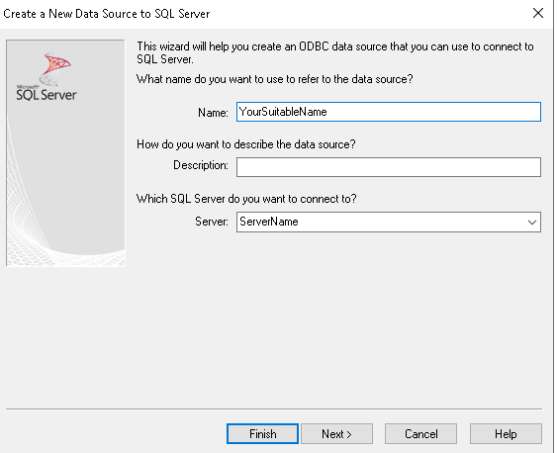The height and width of the screenshot is (453, 557).
Task: Advance the wizard with Next >
Action: [336, 434]
